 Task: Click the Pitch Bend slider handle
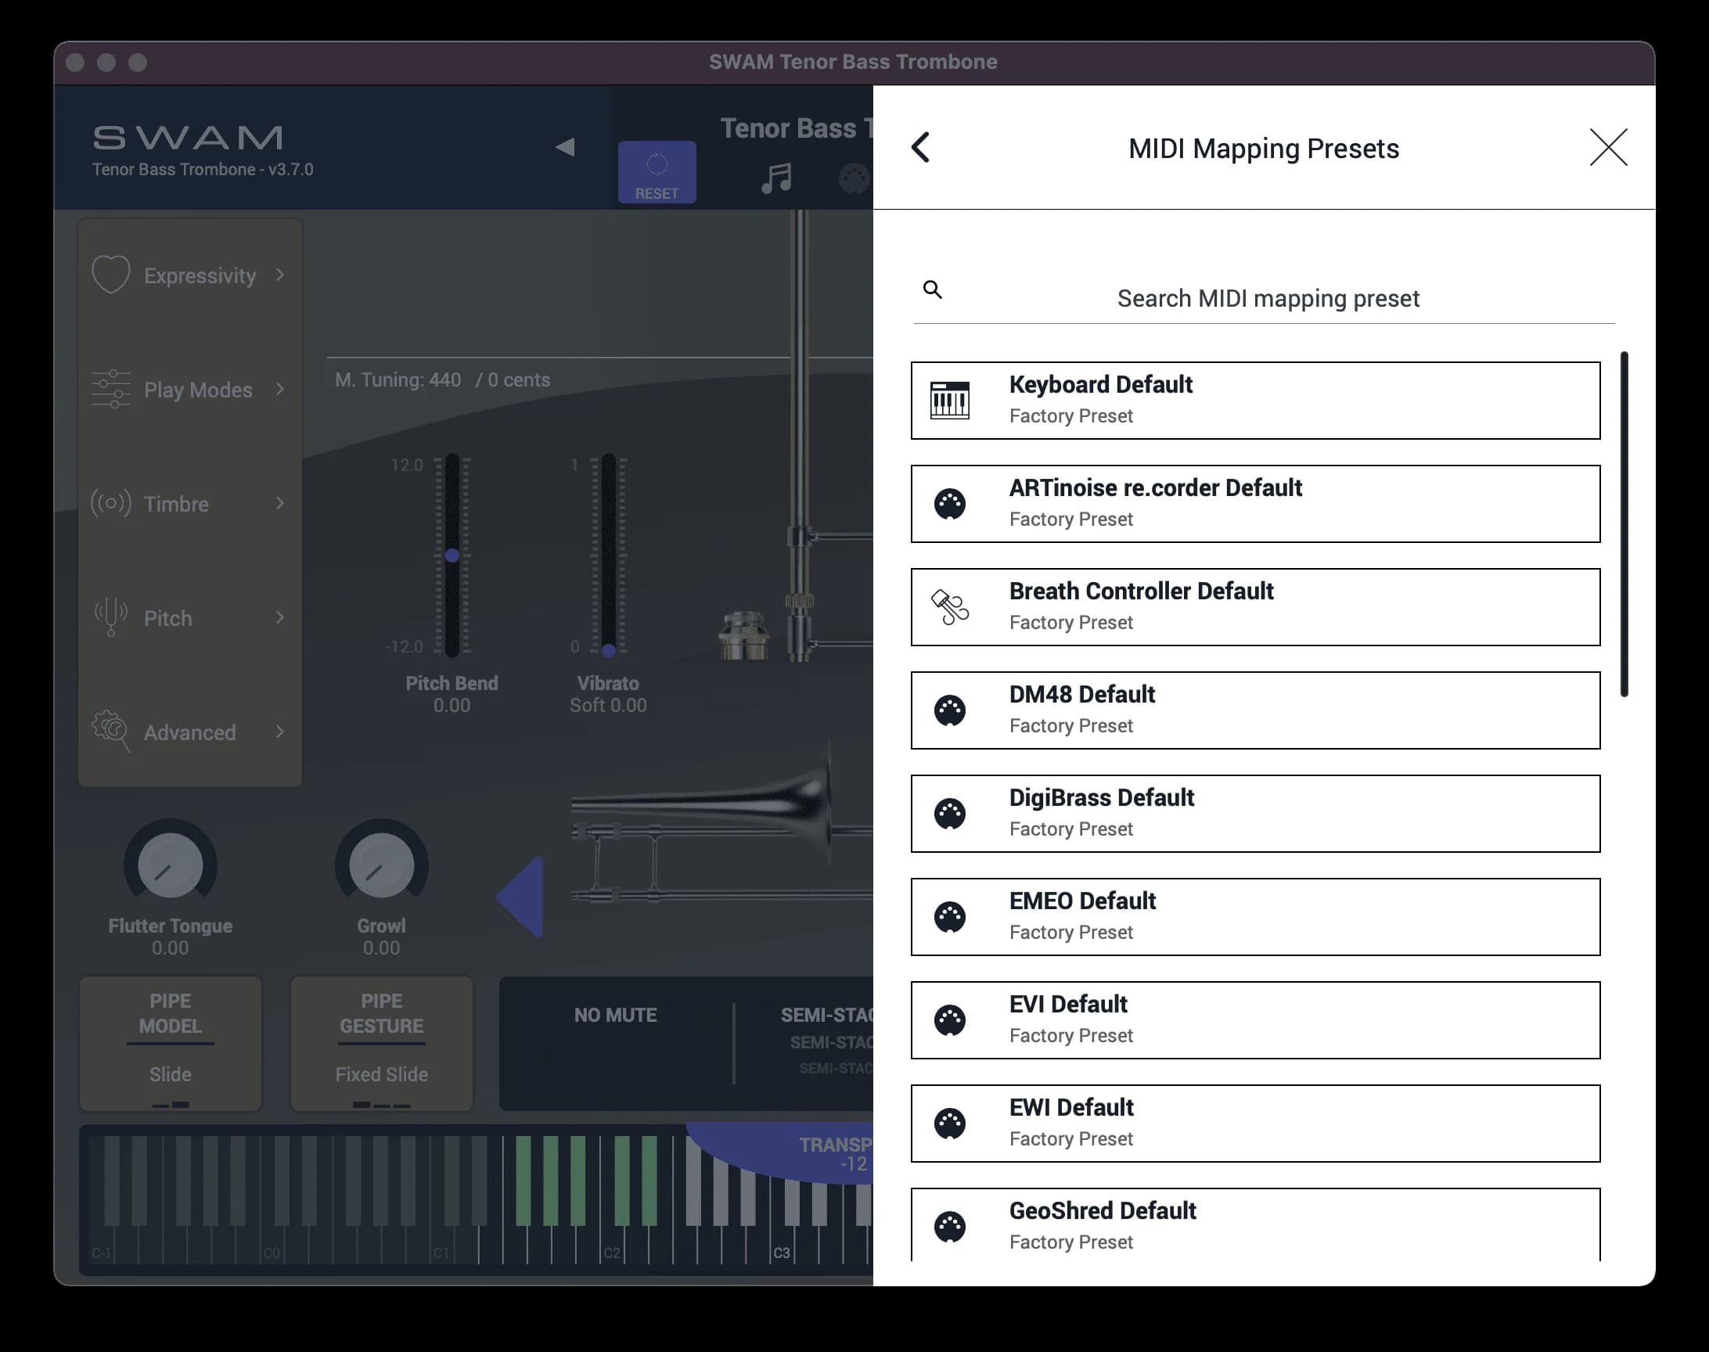click(452, 556)
